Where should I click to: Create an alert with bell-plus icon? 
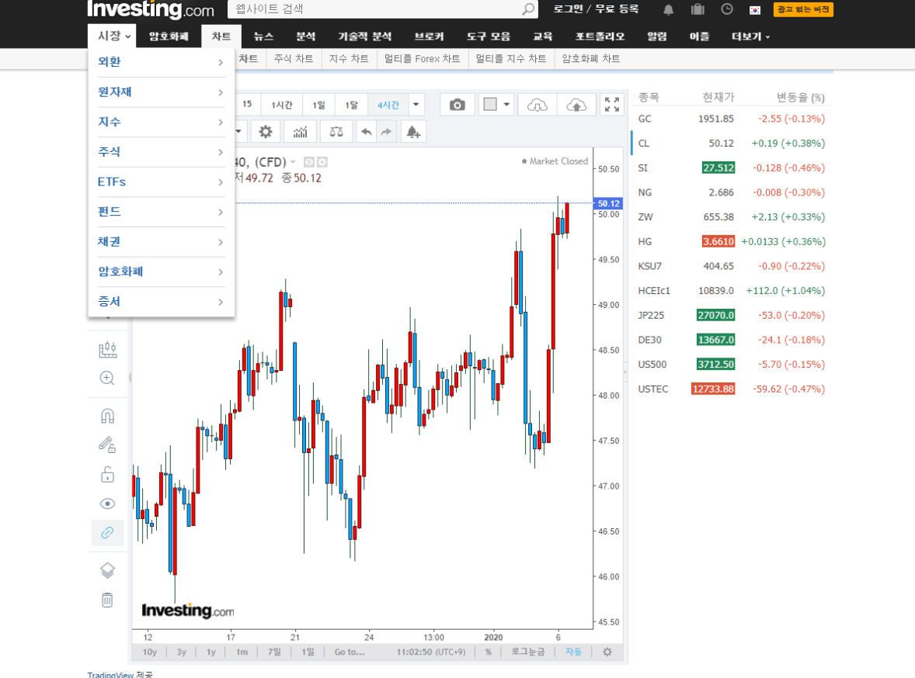pos(413,132)
